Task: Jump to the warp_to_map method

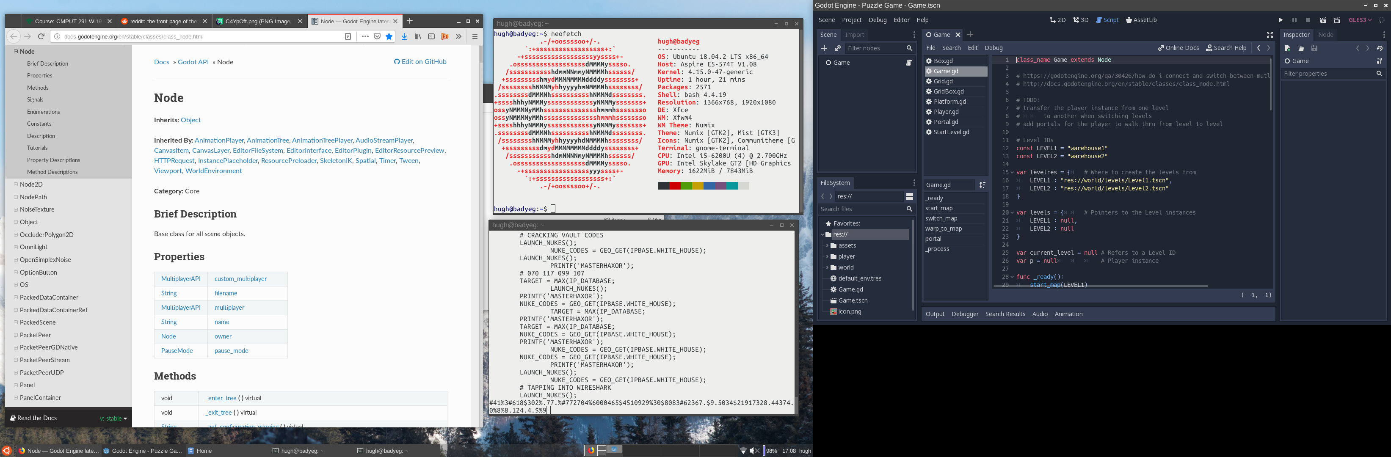Action: pyautogui.click(x=944, y=229)
